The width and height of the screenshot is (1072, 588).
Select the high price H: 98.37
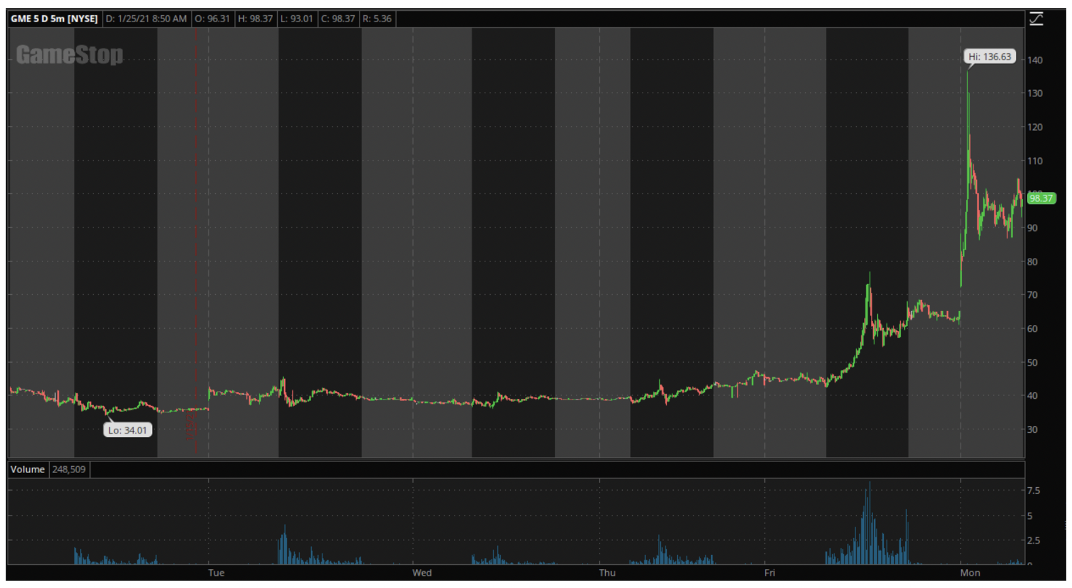pos(255,19)
